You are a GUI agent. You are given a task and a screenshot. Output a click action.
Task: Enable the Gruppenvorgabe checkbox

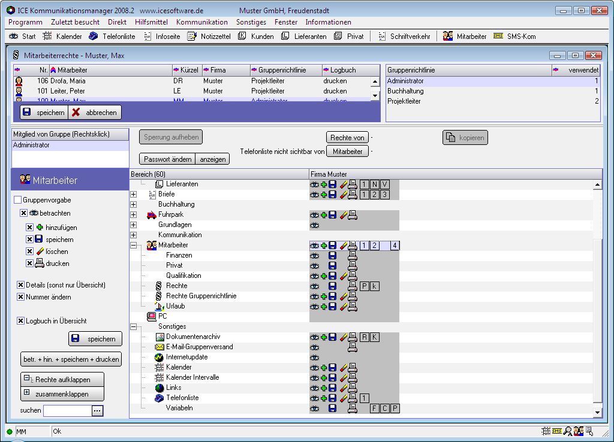click(17, 200)
